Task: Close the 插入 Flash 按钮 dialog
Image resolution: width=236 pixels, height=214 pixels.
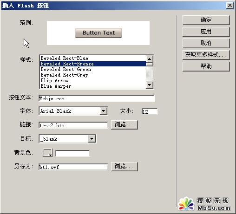Action: click(230, 6)
